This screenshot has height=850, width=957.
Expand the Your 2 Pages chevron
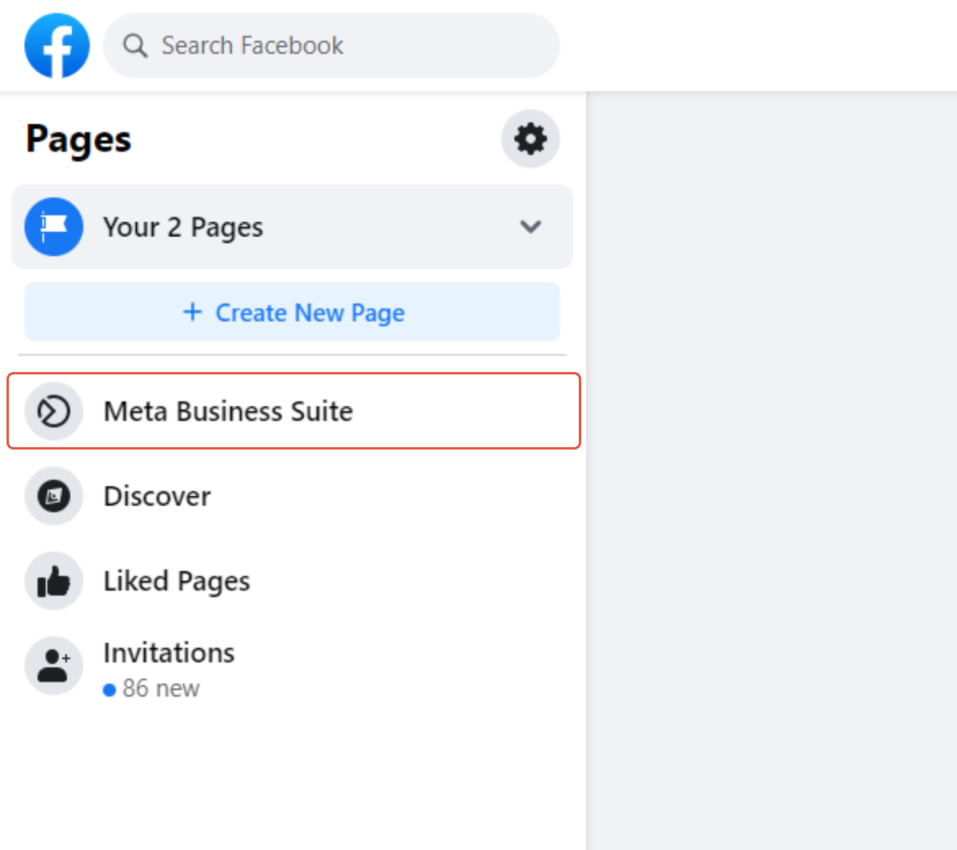pos(530,227)
